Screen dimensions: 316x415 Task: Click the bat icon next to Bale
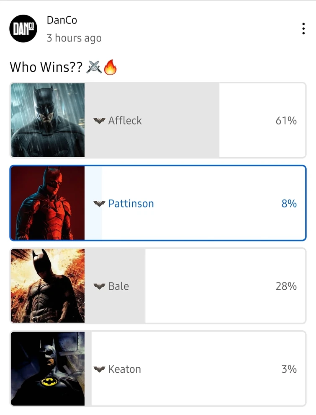[x=99, y=286]
